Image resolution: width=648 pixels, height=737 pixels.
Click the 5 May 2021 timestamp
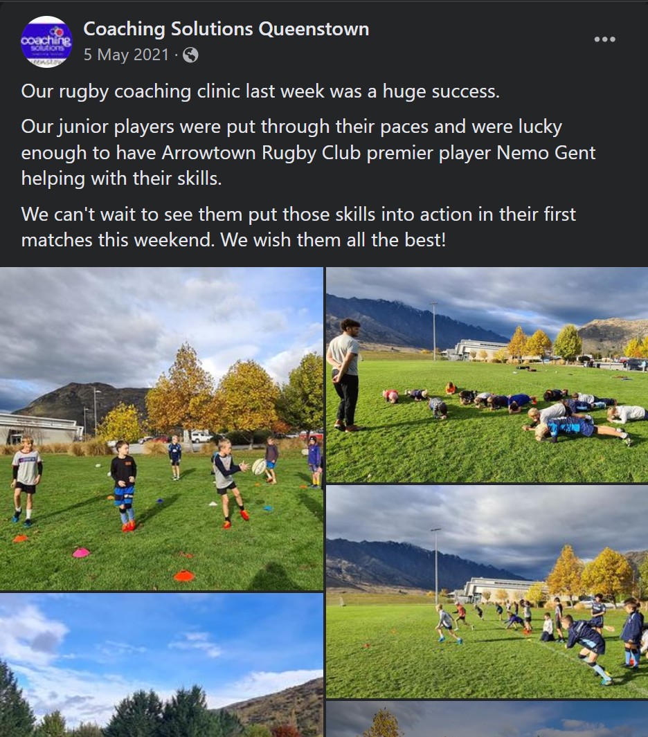click(126, 55)
